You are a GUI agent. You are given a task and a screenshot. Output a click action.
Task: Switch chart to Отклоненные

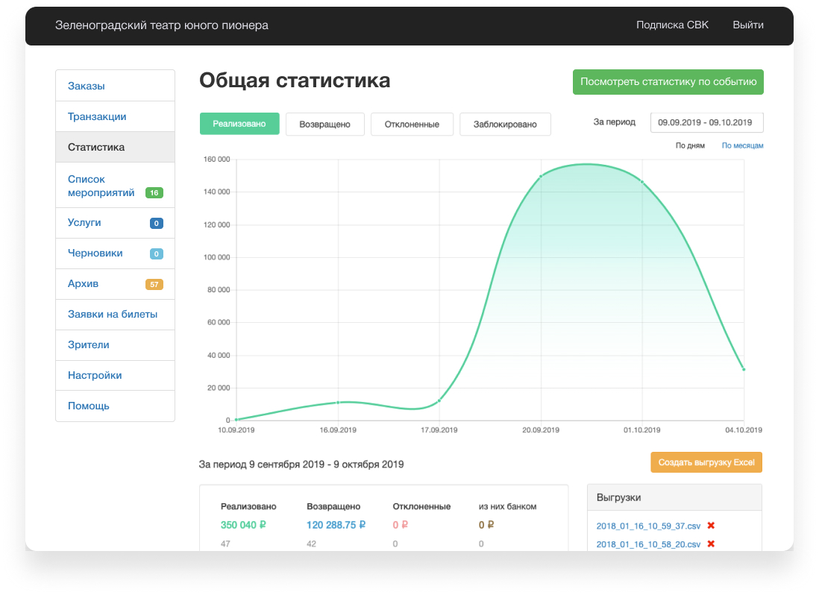[412, 125]
